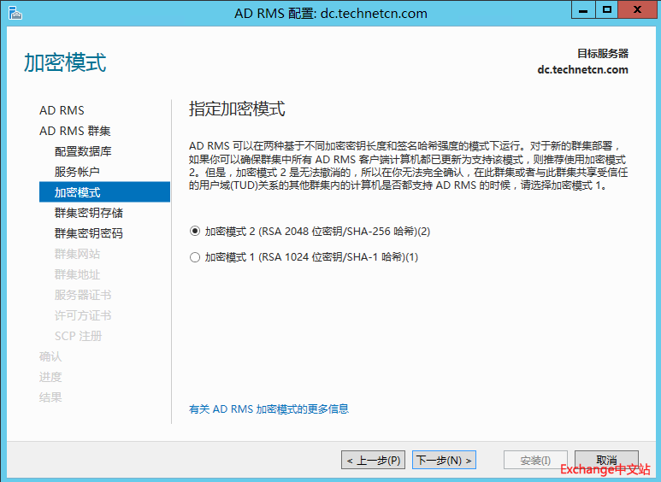Close the AD RMS configuration window
The height and width of the screenshot is (482, 661).
coord(637,9)
